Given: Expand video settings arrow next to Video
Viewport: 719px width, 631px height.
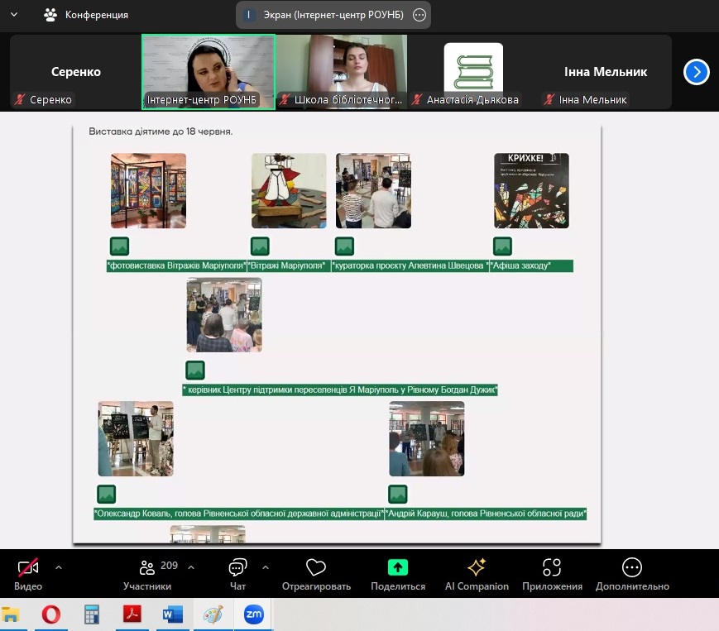Looking at the screenshot, I should (59, 567).
